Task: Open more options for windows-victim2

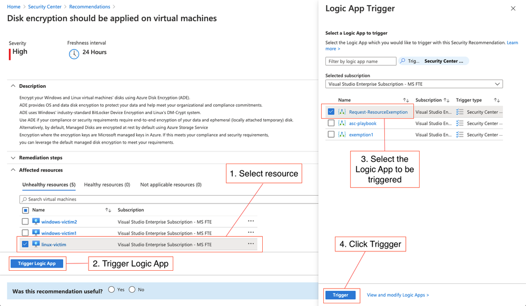Action: coord(251,221)
